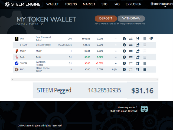Click the Steem Engine logo icon
The height and width of the screenshot is (130, 173).
pos(7,4)
